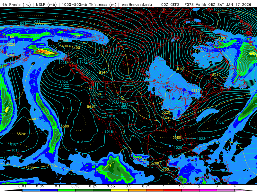Click the 0.75 legend value

(x=146, y=186)
